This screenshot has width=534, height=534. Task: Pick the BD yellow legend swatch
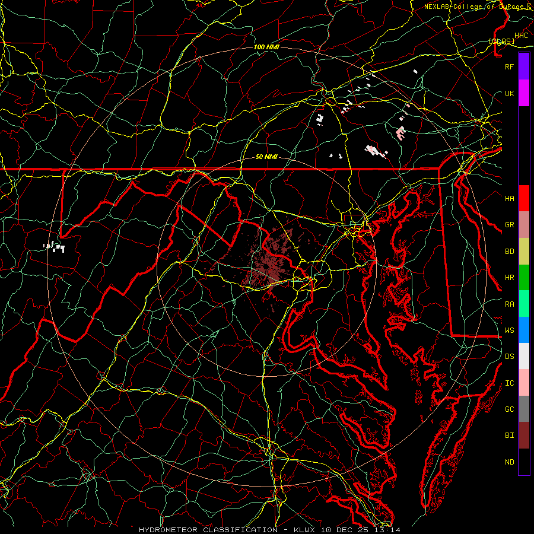tap(524, 252)
